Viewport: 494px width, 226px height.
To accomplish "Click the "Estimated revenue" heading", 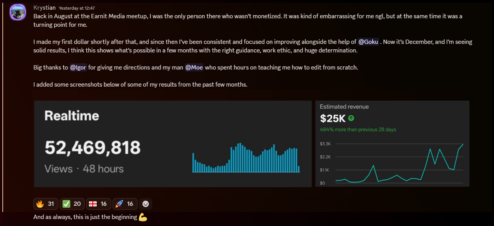I will coord(344,107).
